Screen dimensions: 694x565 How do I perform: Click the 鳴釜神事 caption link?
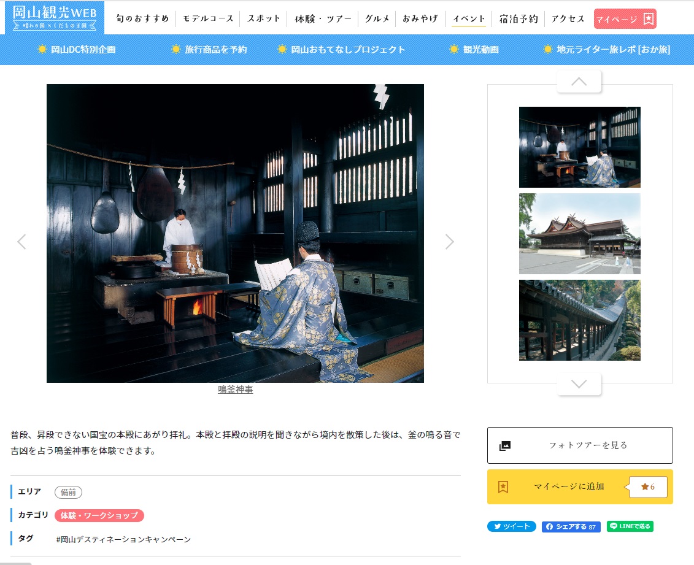tap(236, 390)
